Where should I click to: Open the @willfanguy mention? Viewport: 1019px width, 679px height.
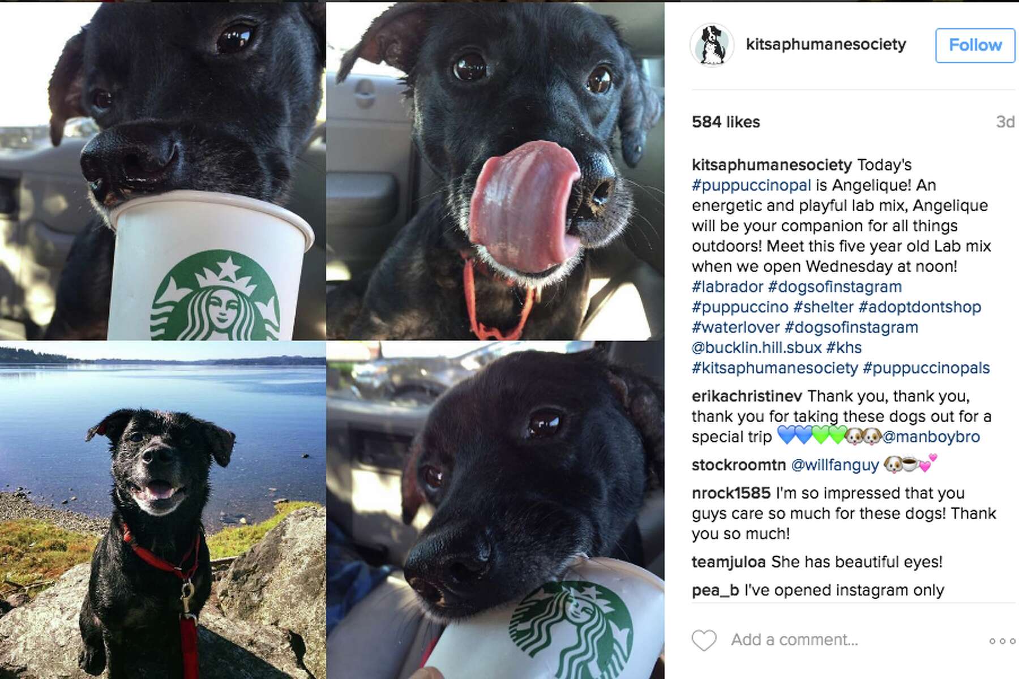pos(835,465)
